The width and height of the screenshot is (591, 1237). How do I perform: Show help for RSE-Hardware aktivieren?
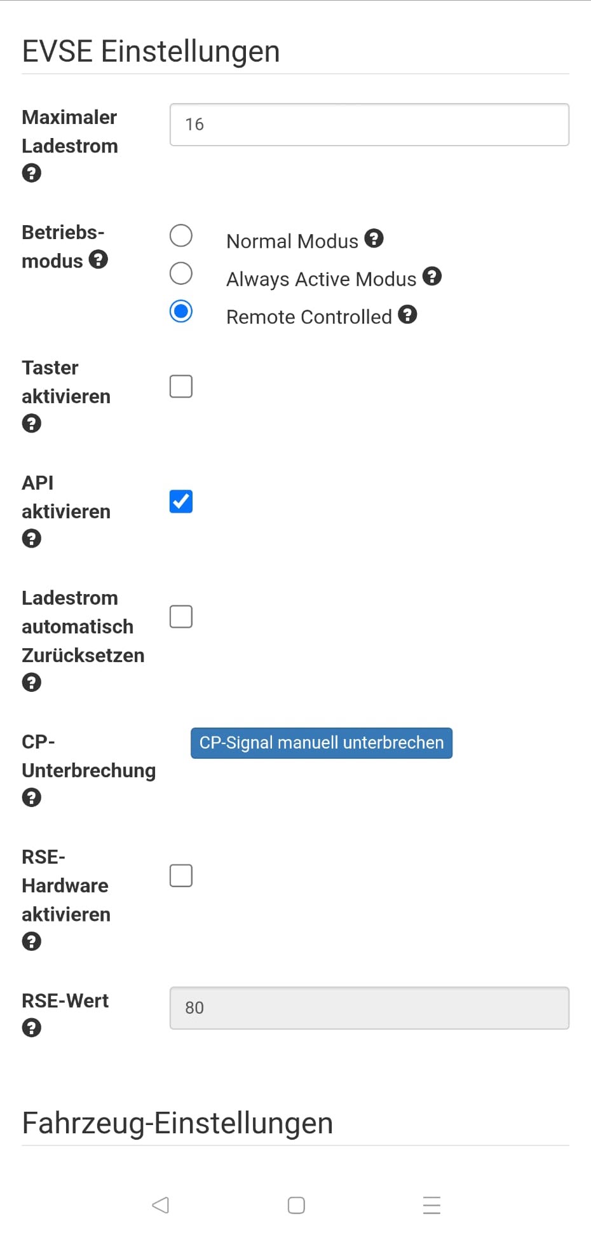click(32, 941)
